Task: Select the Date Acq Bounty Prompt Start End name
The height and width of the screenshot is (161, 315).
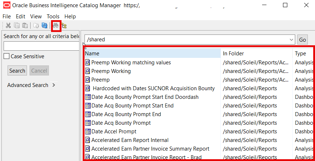Action: (133, 106)
